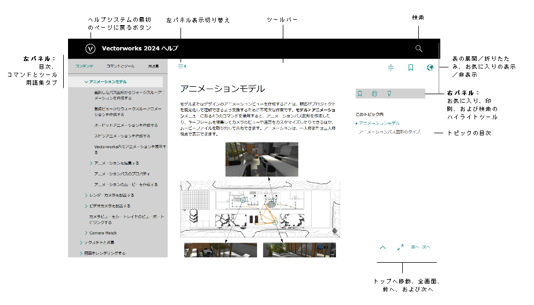Click the Vectorworks logo home button

[90, 49]
